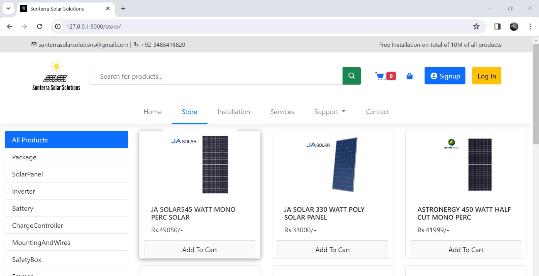Open the Installation page
This screenshot has height=276, width=539.
pos(233,112)
